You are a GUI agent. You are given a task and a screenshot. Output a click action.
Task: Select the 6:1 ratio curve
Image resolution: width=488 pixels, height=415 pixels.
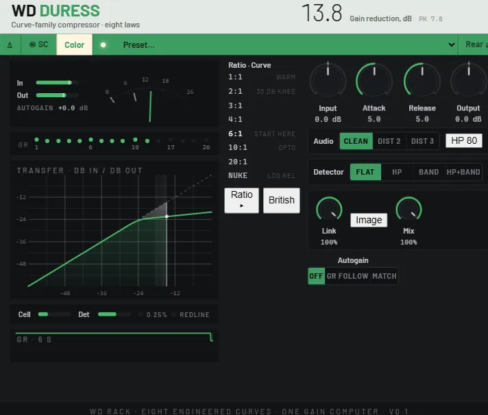pos(262,134)
